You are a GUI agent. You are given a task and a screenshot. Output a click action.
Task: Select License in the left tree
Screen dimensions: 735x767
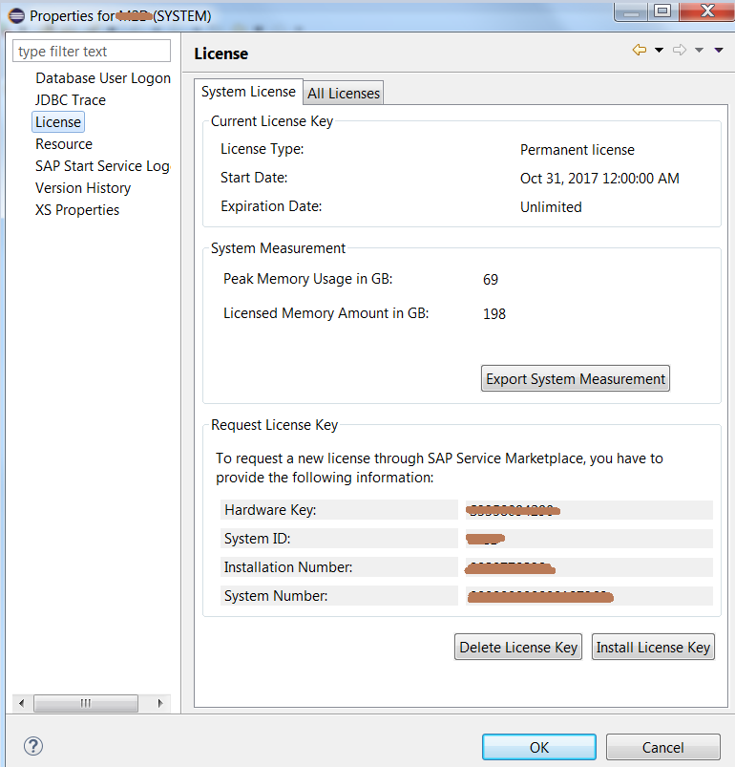click(x=58, y=122)
